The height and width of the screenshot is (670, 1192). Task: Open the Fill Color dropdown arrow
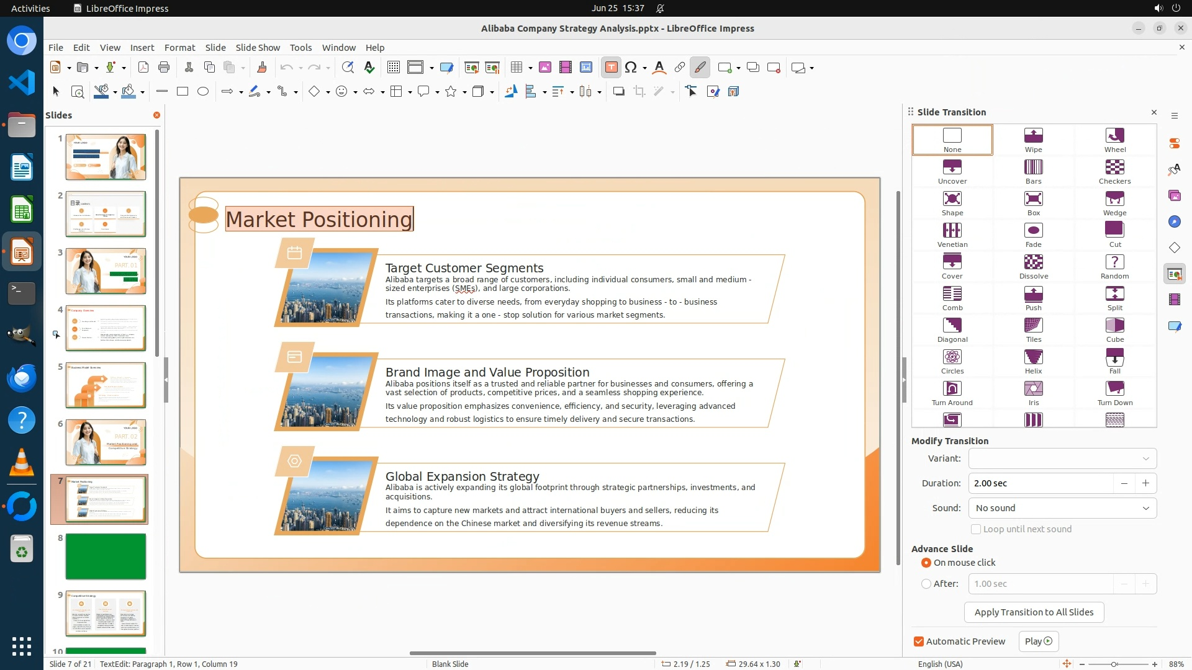pos(143,92)
